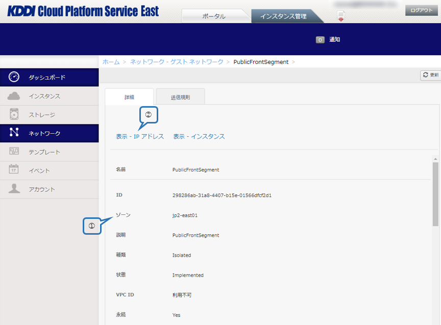The image size is (441, 325).
Task: Click the 通知 label in the header
Action: coord(334,40)
